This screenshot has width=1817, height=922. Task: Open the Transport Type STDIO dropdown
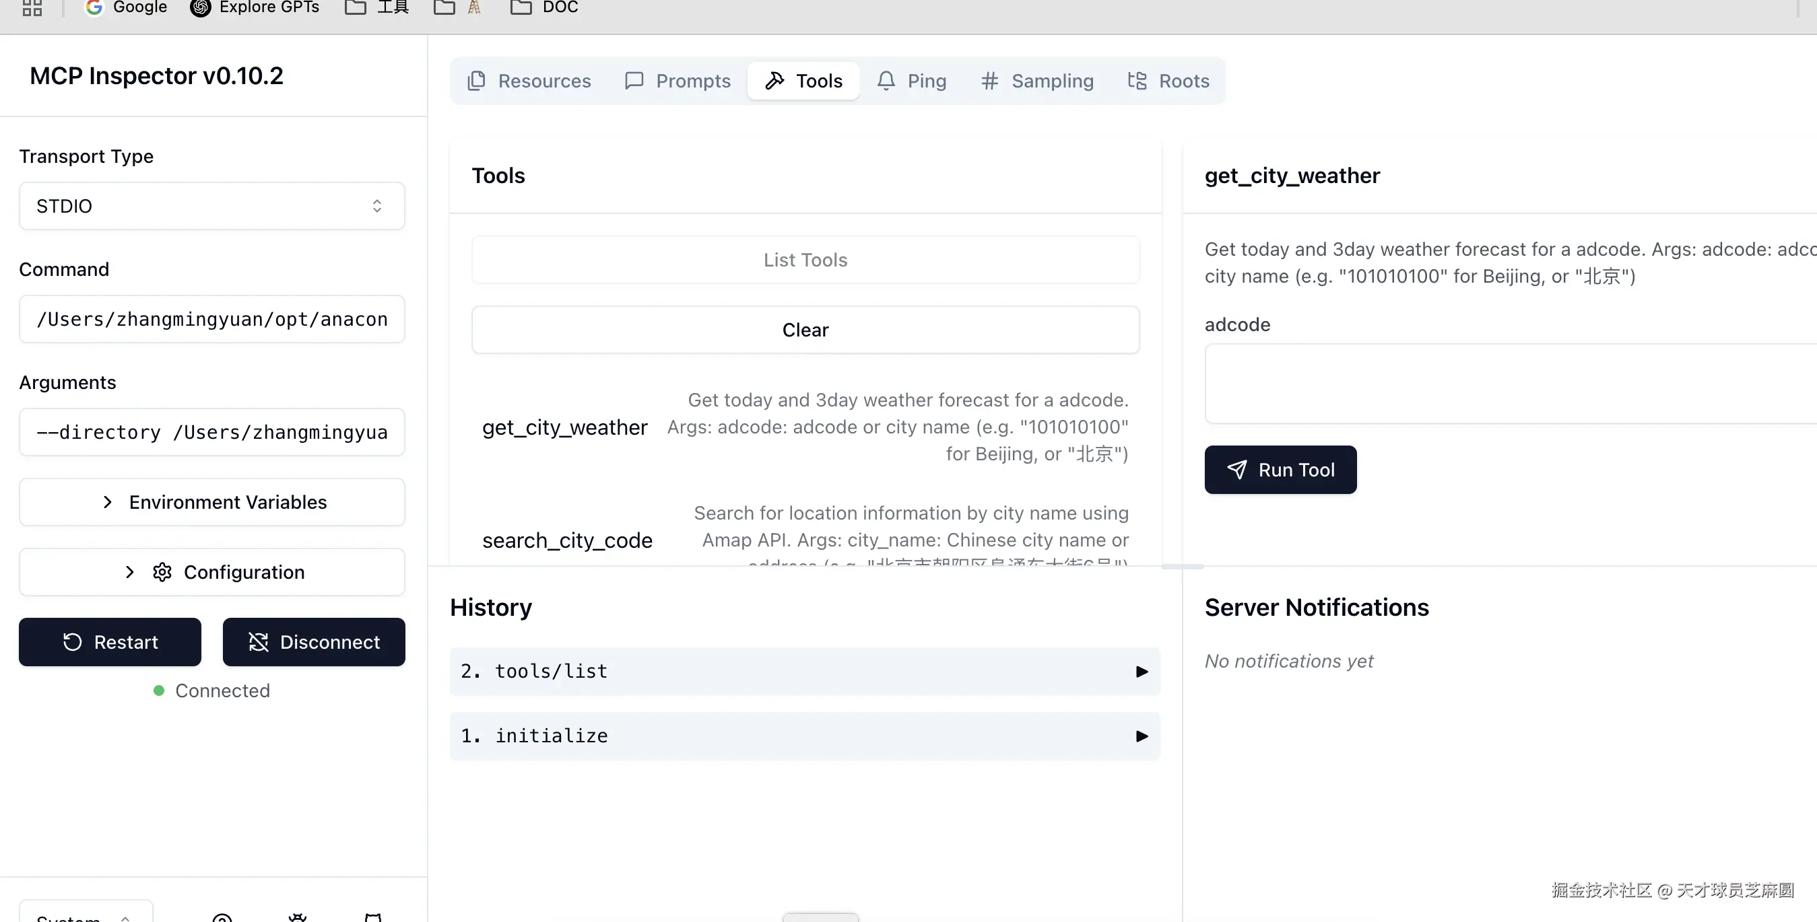211,206
